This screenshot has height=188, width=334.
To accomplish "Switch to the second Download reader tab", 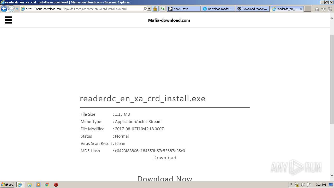I will 252,9.
